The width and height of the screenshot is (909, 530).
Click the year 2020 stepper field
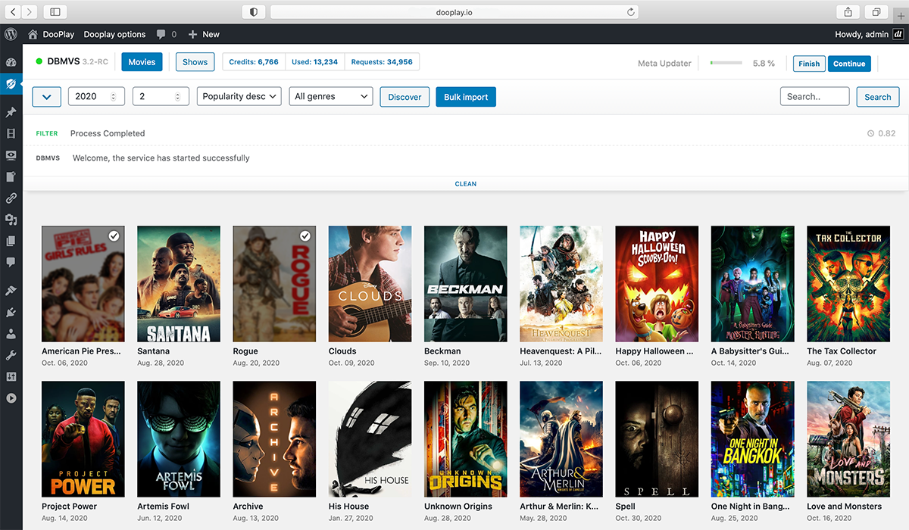(97, 97)
